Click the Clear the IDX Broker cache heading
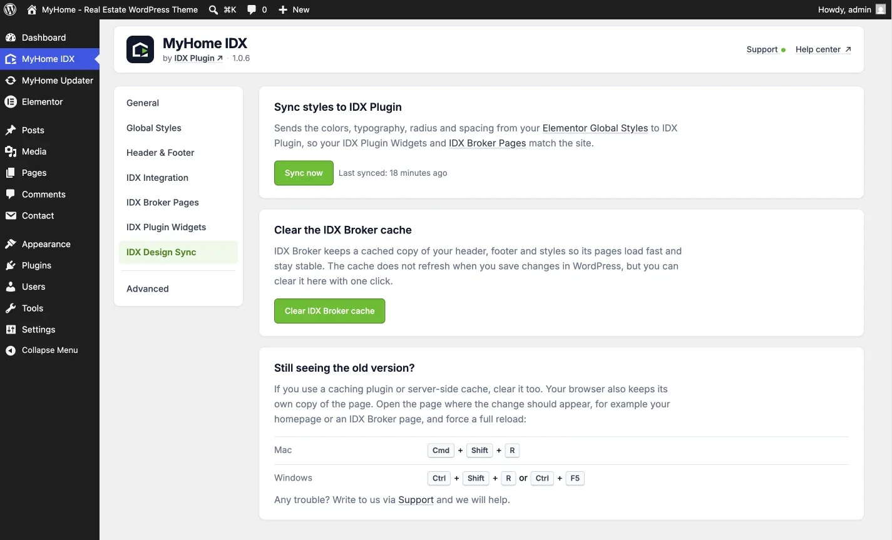 pos(343,230)
